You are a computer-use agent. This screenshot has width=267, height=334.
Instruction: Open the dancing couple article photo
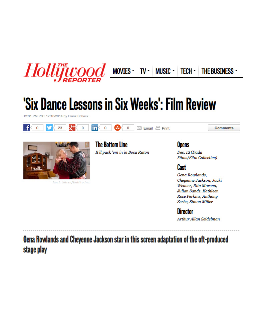click(57, 160)
